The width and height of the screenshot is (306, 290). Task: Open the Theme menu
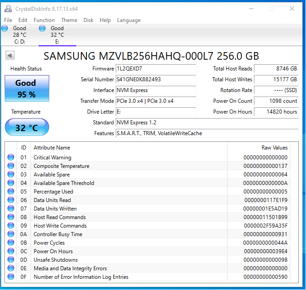point(69,20)
